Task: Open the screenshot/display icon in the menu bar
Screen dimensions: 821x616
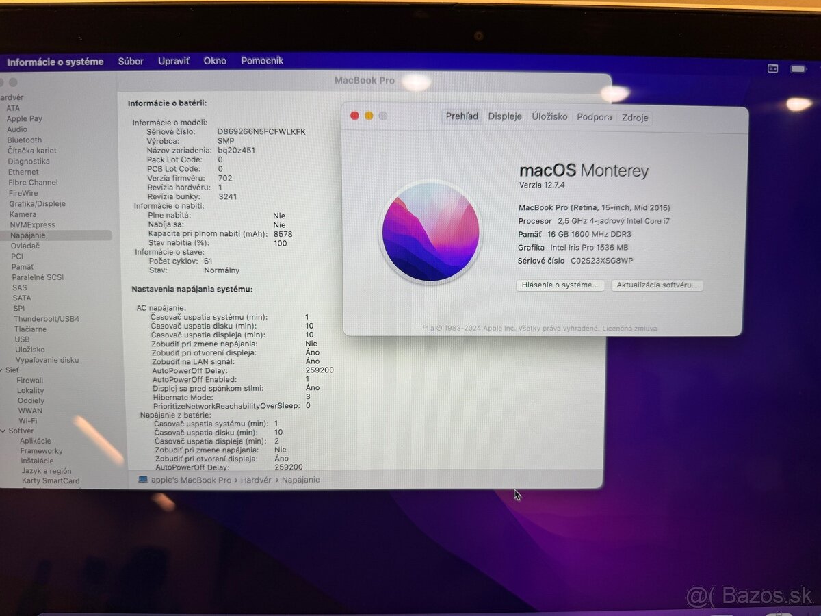Action: (x=772, y=68)
